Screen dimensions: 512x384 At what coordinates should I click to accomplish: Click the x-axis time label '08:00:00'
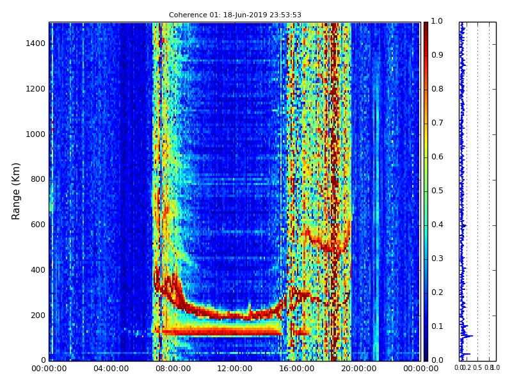point(173,369)
